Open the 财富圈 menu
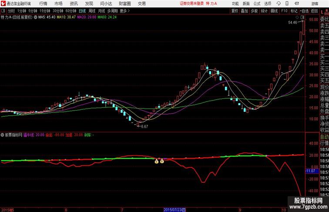Screen dimensions: 329x212 click(x=125, y=3)
